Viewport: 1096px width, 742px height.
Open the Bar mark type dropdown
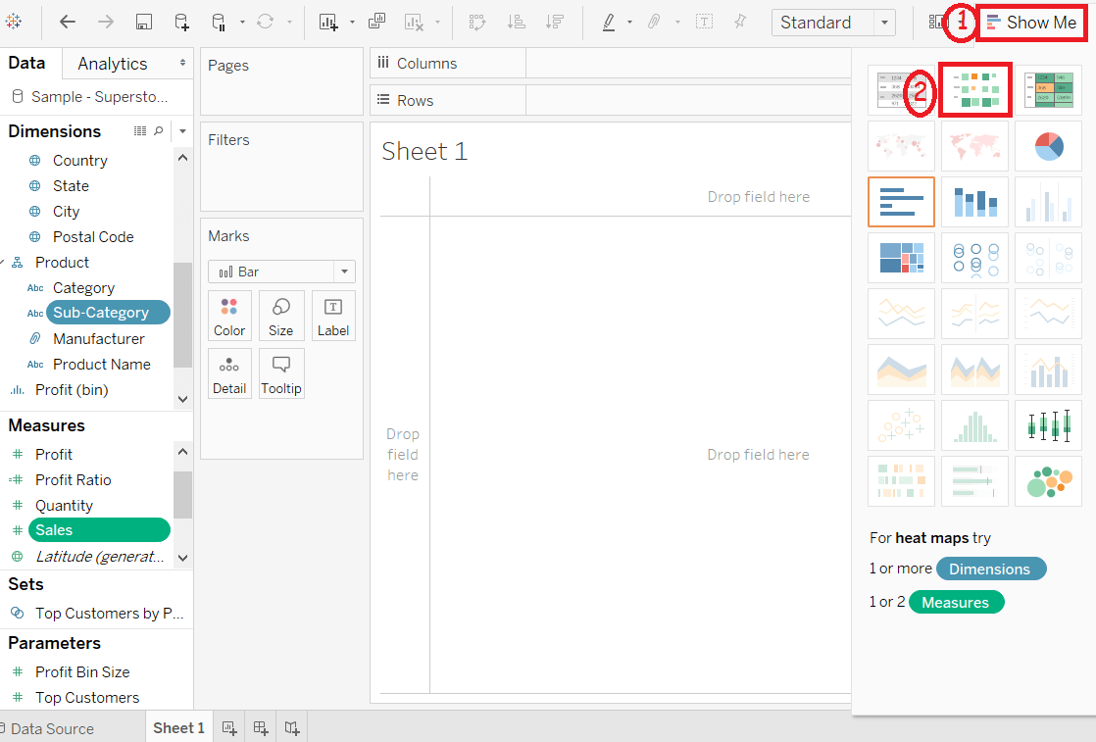pyautogui.click(x=281, y=272)
